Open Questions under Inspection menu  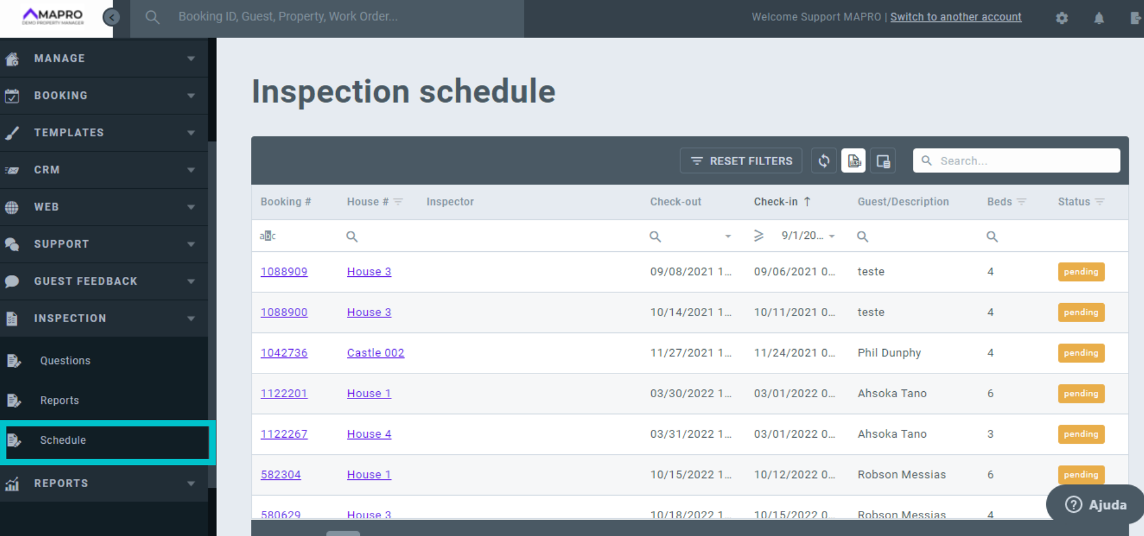[x=65, y=360]
